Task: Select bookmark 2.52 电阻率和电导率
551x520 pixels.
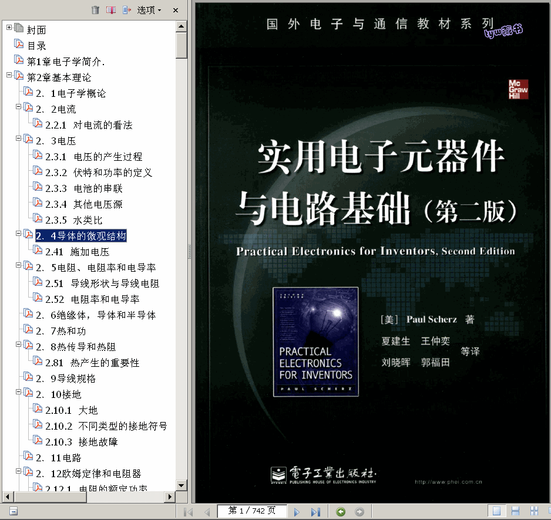Action: pyautogui.click(x=92, y=299)
